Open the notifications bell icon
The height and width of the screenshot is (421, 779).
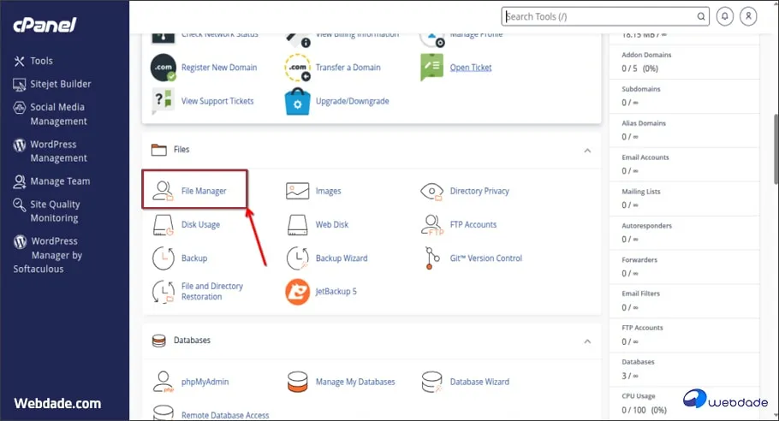click(725, 16)
